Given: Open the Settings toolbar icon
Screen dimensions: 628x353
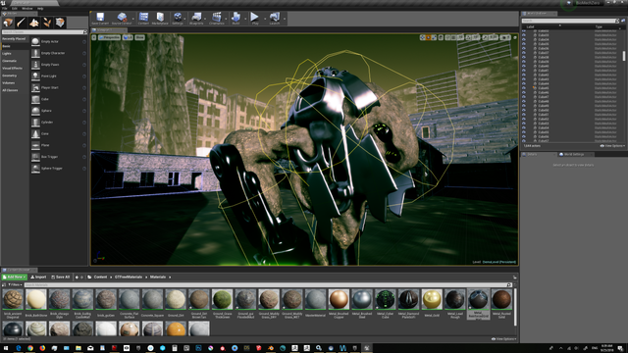Looking at the screenshot, I should [x=178, y=19].
